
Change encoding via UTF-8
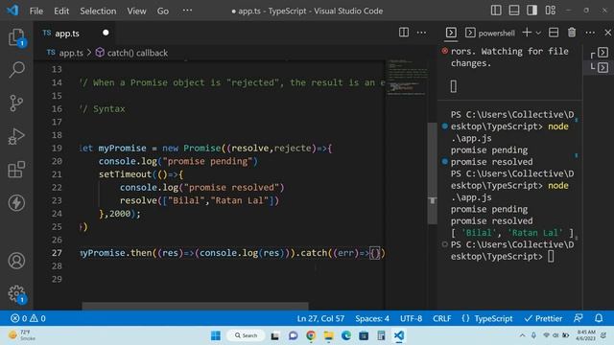pyautogui.click(x=411, y=318)
